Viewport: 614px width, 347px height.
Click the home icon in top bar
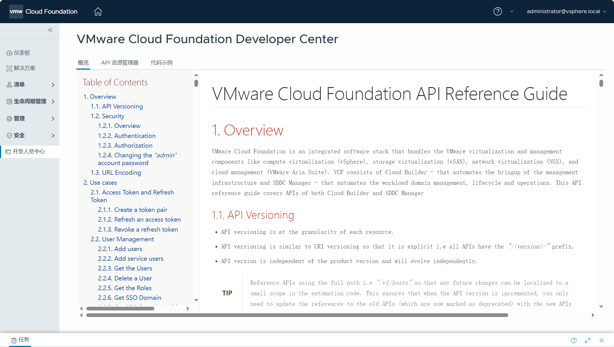[98, 11]
